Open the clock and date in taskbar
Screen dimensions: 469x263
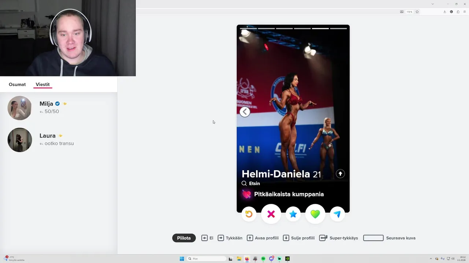(x=462, y=259)
